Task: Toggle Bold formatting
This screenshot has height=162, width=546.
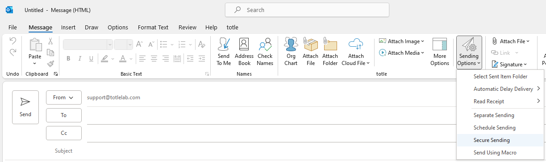Action: [68, 58]
